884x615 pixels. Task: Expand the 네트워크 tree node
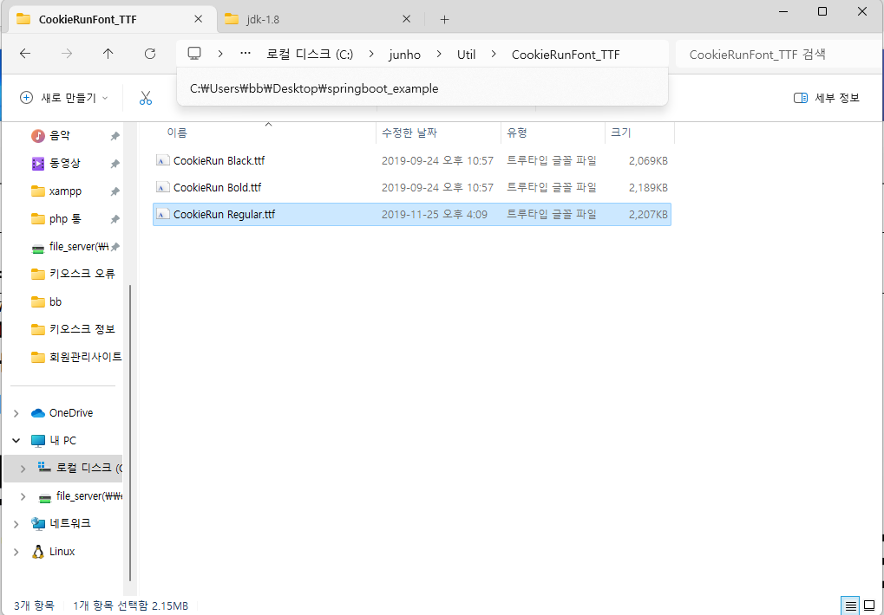pyautogui.click(x=16, y=524)
